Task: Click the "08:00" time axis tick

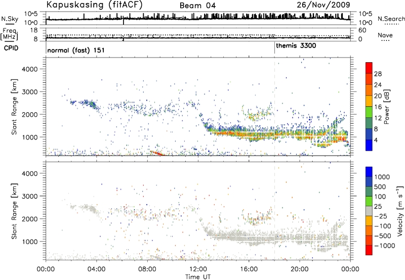Action: click(x=147, y=269)
